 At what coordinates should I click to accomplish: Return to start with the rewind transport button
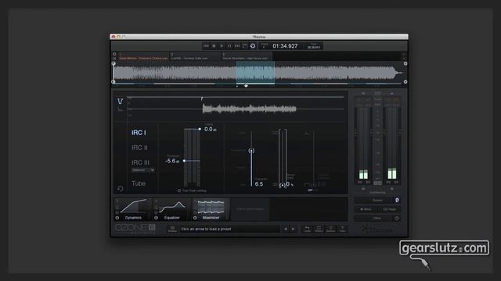206,46
